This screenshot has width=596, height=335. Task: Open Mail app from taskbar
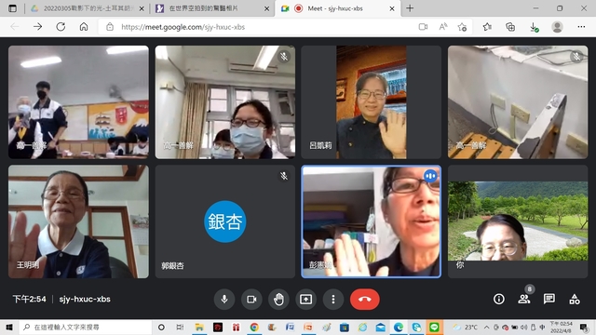[381, 327]
